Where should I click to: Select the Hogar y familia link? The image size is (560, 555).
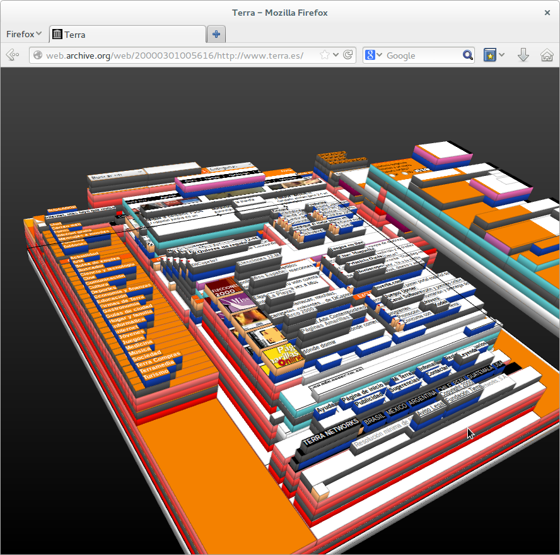click(x=131, y=316)
